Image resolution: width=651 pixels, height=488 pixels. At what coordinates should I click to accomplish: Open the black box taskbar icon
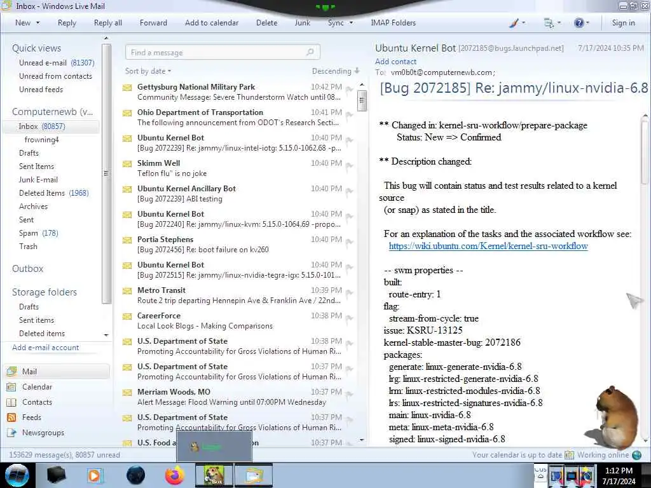tap(56, 475)
